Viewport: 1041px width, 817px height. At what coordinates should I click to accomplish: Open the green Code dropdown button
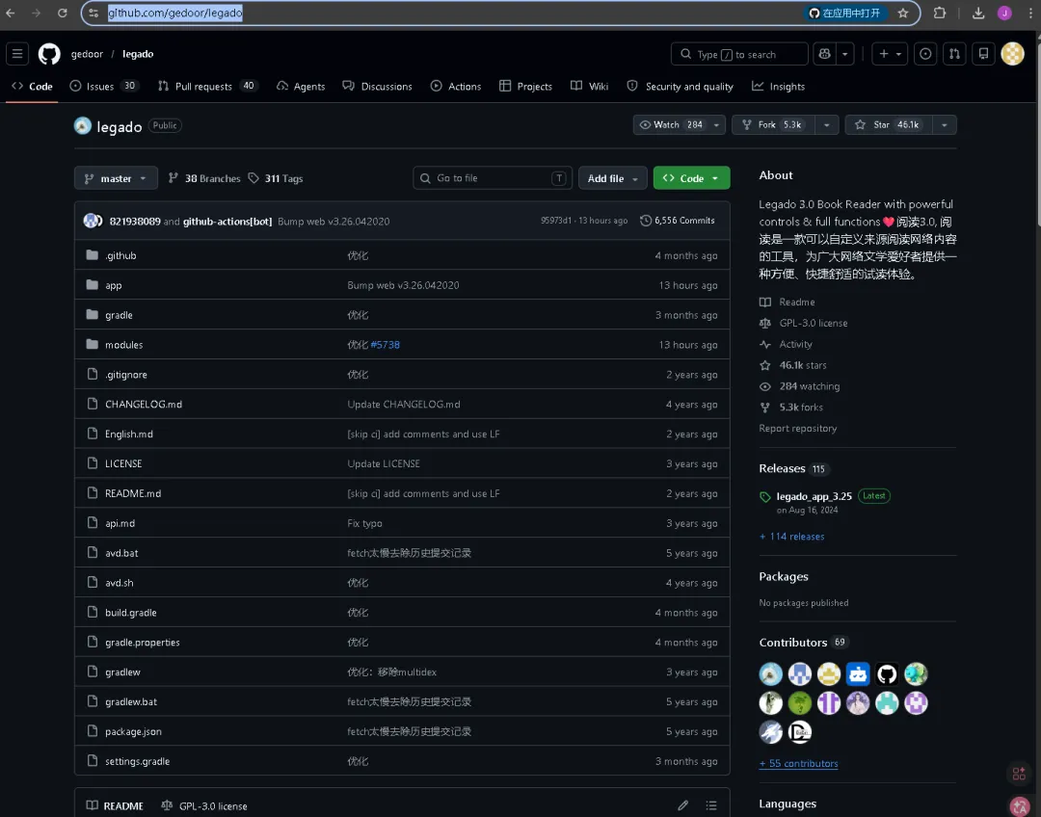(691, 178)
